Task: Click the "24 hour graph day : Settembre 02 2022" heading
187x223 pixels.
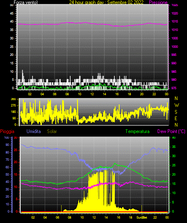Action: coord(106,2)
